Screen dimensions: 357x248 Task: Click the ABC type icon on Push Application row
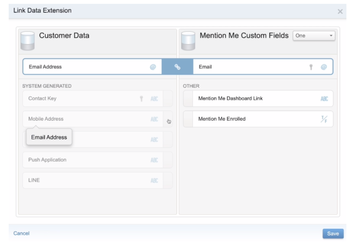[154, 160]
